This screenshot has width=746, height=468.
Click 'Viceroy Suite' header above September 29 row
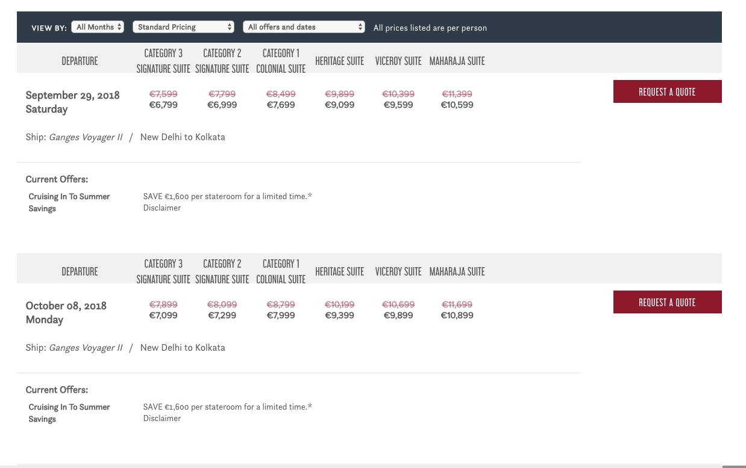[x=398, y=61]
